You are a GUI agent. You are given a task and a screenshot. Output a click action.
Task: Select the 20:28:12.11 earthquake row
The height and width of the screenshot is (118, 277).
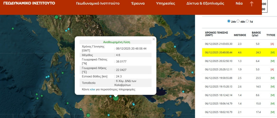[239, 70]
